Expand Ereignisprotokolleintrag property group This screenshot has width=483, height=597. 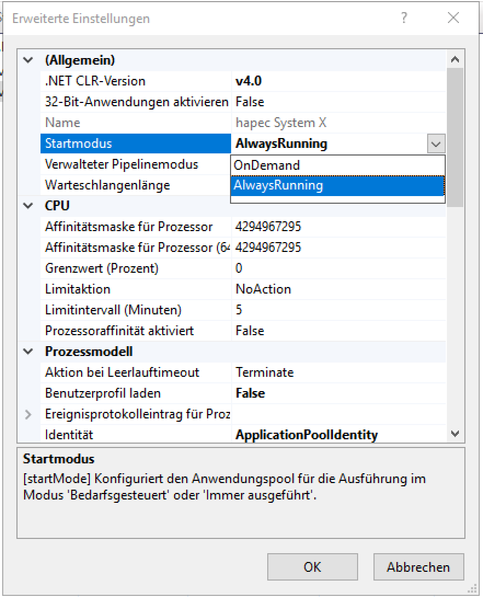pos(28,414)
